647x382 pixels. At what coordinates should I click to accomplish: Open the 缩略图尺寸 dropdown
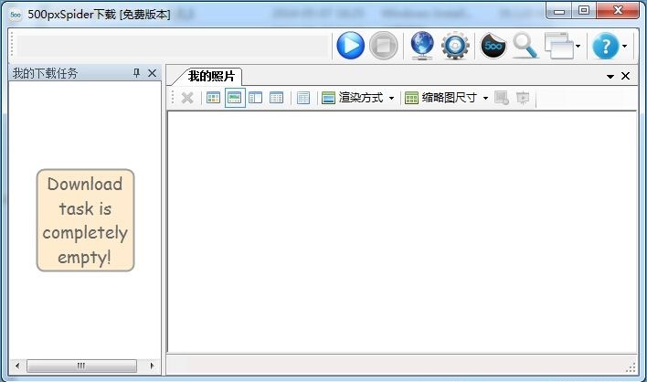pyautogui.click(x=447, y=98)
